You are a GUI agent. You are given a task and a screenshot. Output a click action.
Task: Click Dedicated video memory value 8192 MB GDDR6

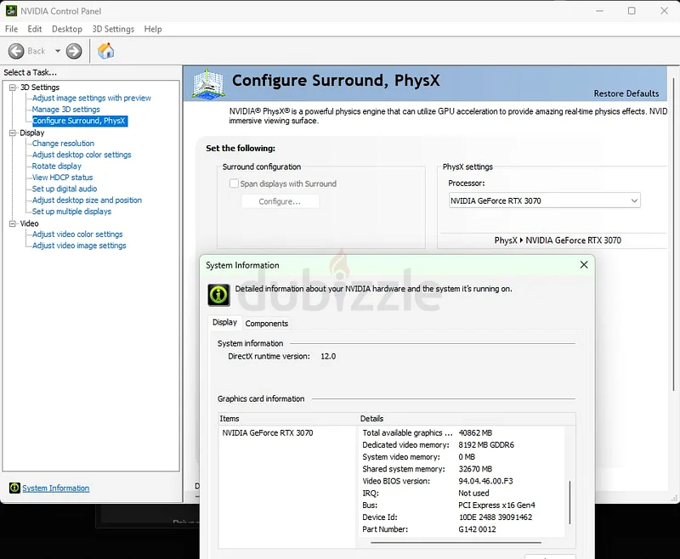point(486,445)
